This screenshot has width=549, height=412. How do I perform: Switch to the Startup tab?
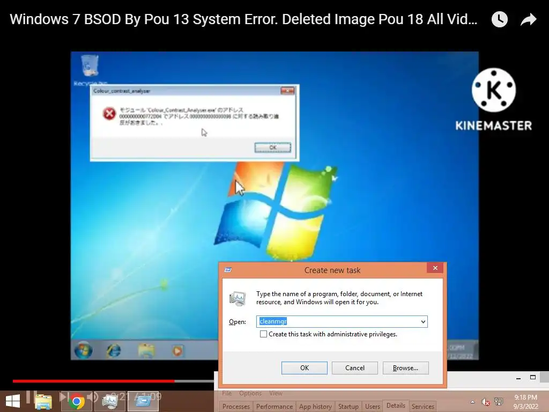[x=348, y=407]
